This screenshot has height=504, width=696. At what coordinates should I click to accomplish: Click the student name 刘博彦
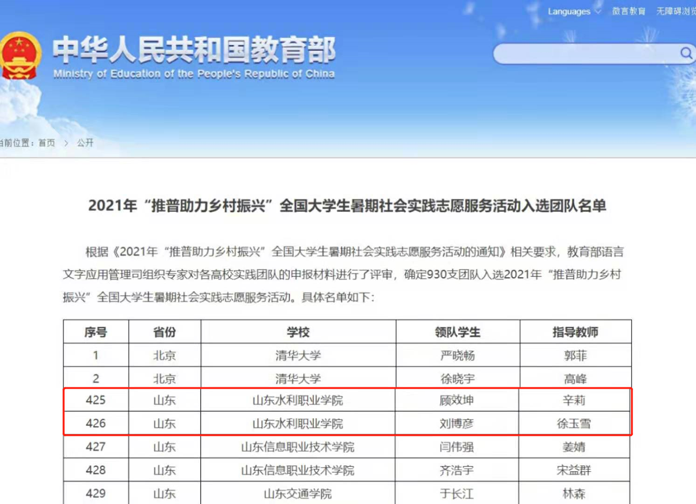456,424
